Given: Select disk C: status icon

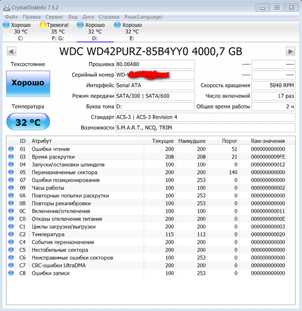Looking at the screenshot, I should [x=6, y=25].
